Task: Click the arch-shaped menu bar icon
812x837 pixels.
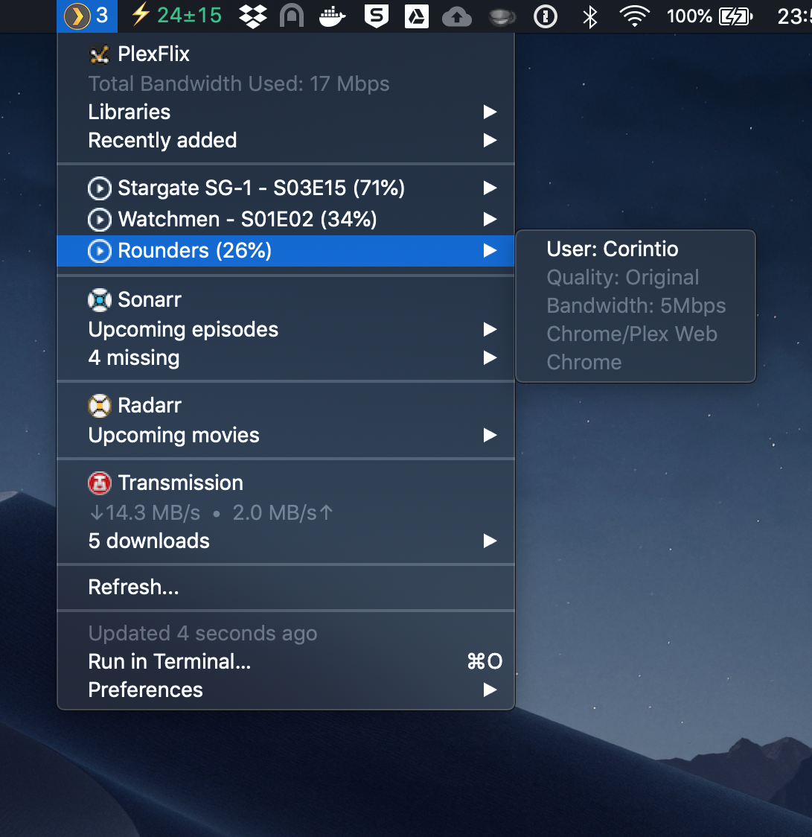Action: 292,16
